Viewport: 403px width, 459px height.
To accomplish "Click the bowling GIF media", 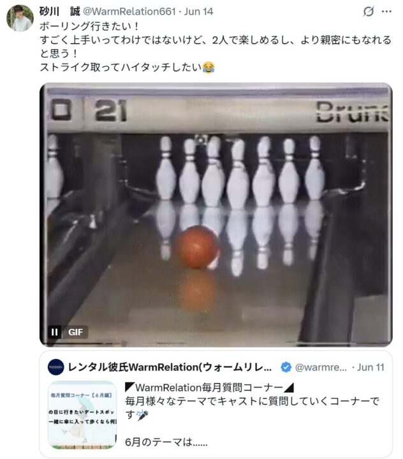I will pyautogui.click(x=216, y=215).
